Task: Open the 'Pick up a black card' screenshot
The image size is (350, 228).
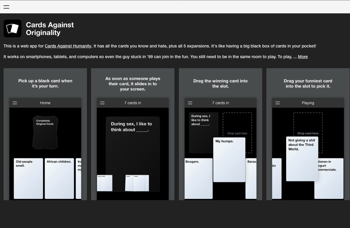Action: click(45, 134)
